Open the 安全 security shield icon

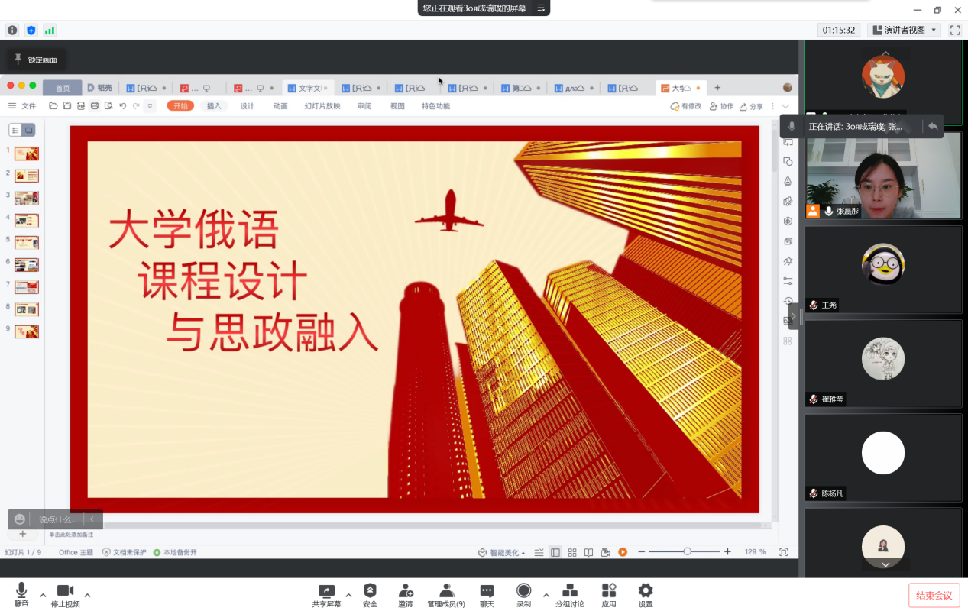[370, 591]
